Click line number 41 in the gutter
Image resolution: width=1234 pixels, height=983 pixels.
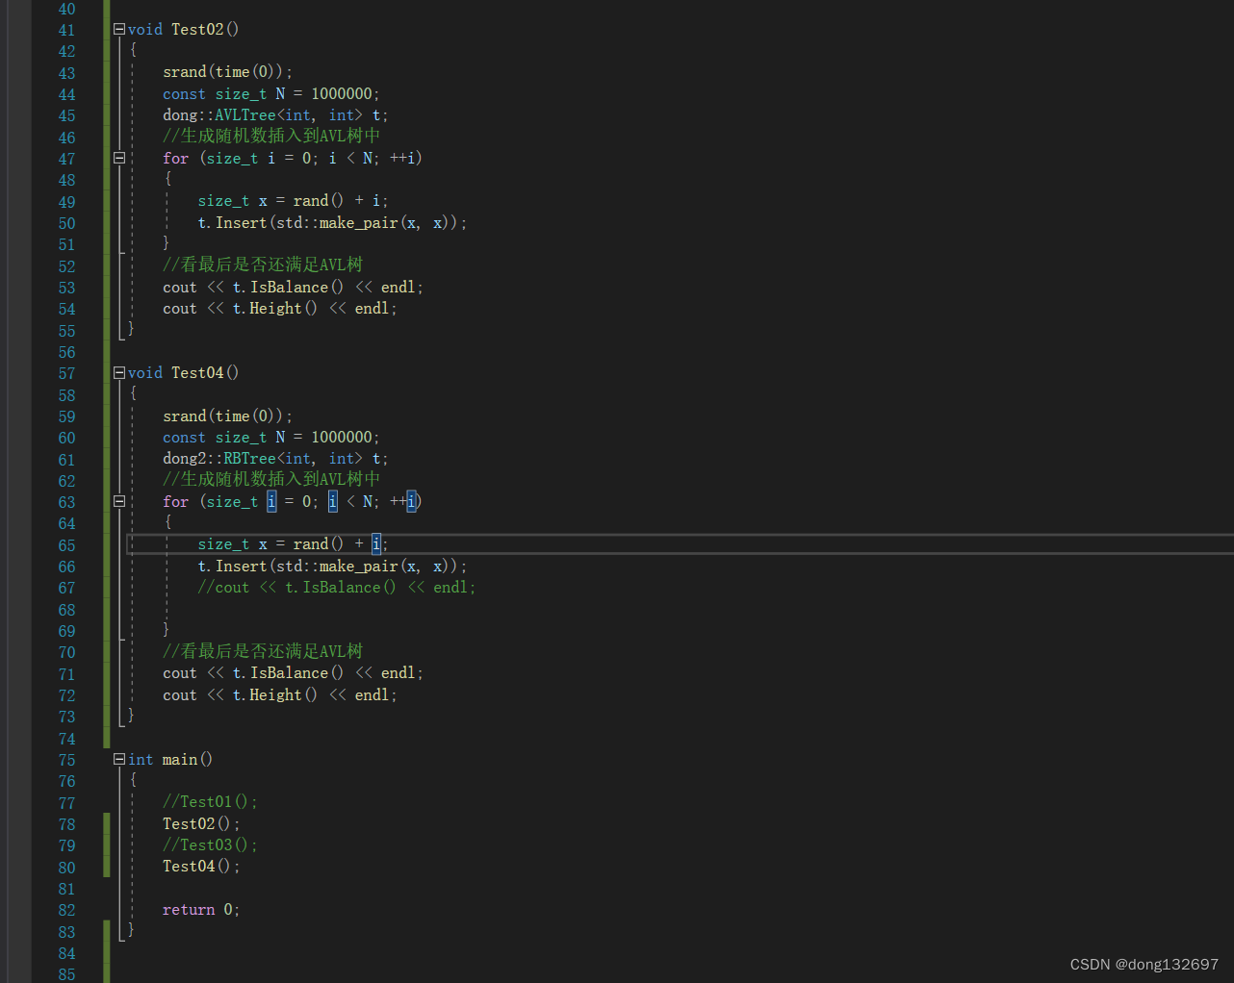tap(66, 31)
